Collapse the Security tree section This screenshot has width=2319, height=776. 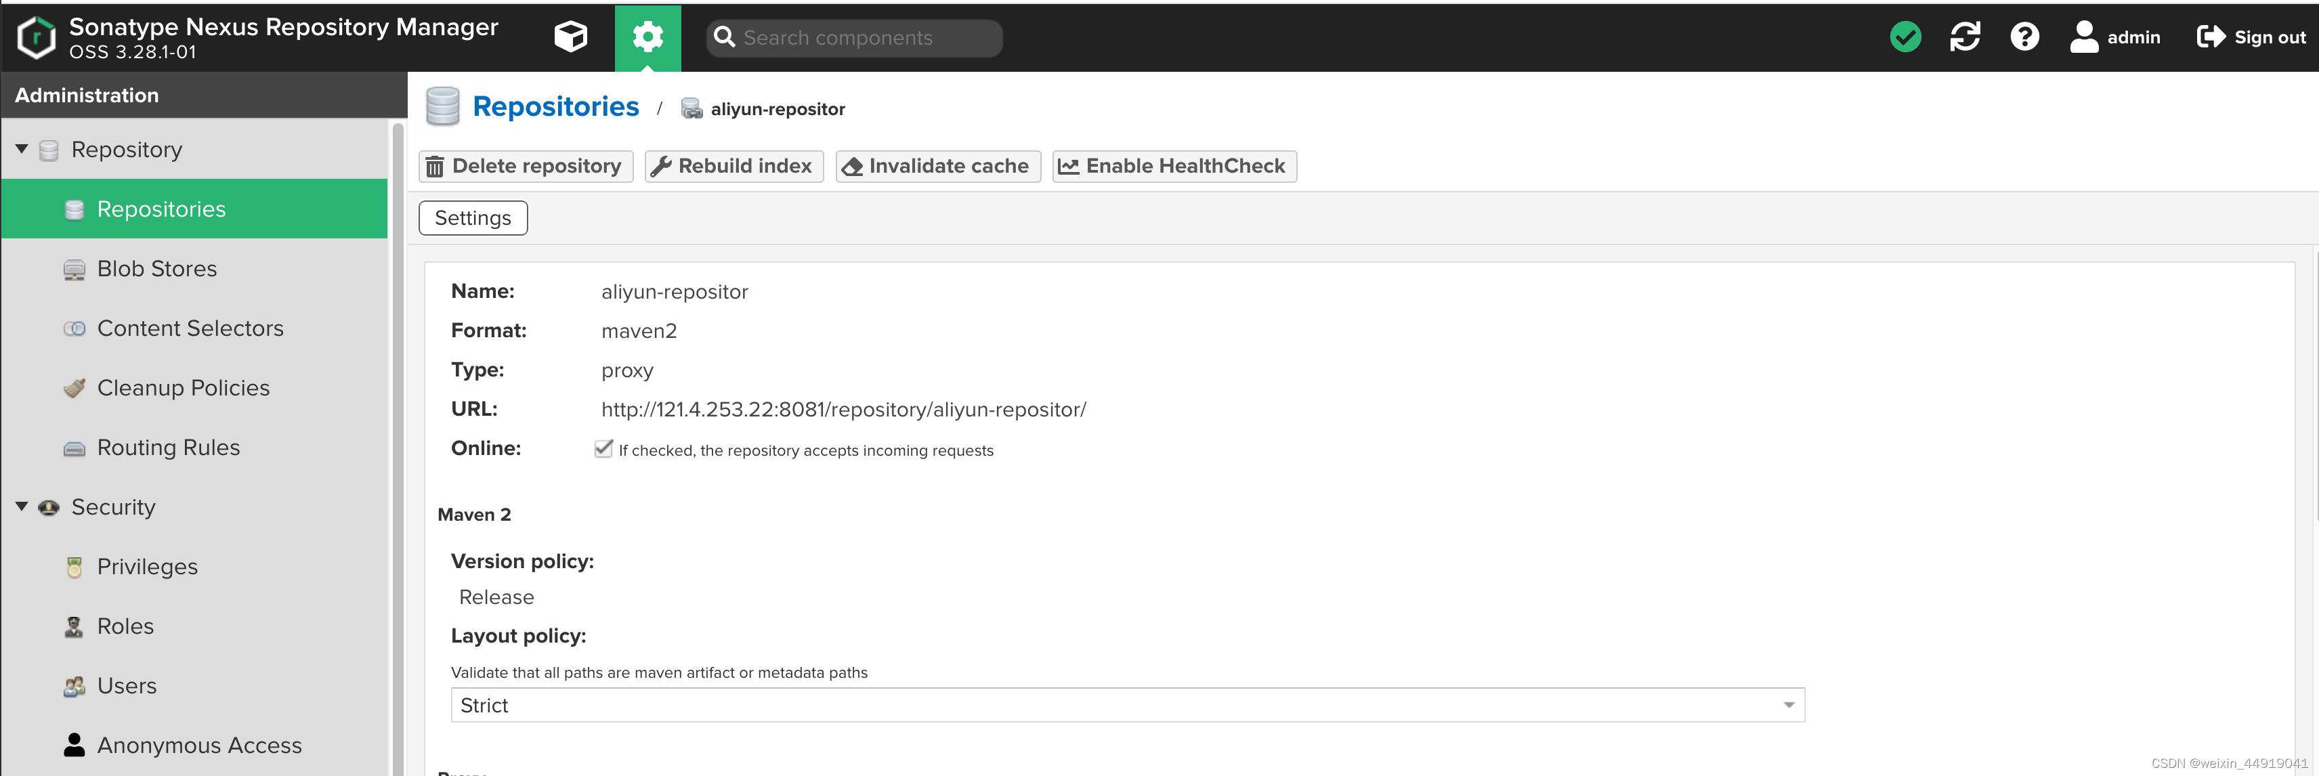pos(22,506)
